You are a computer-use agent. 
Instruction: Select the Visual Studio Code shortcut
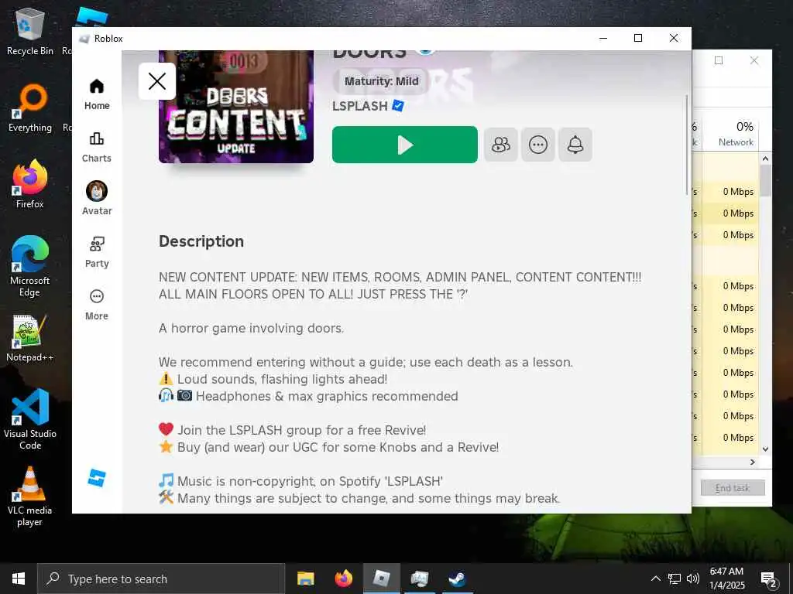(30, 419)
